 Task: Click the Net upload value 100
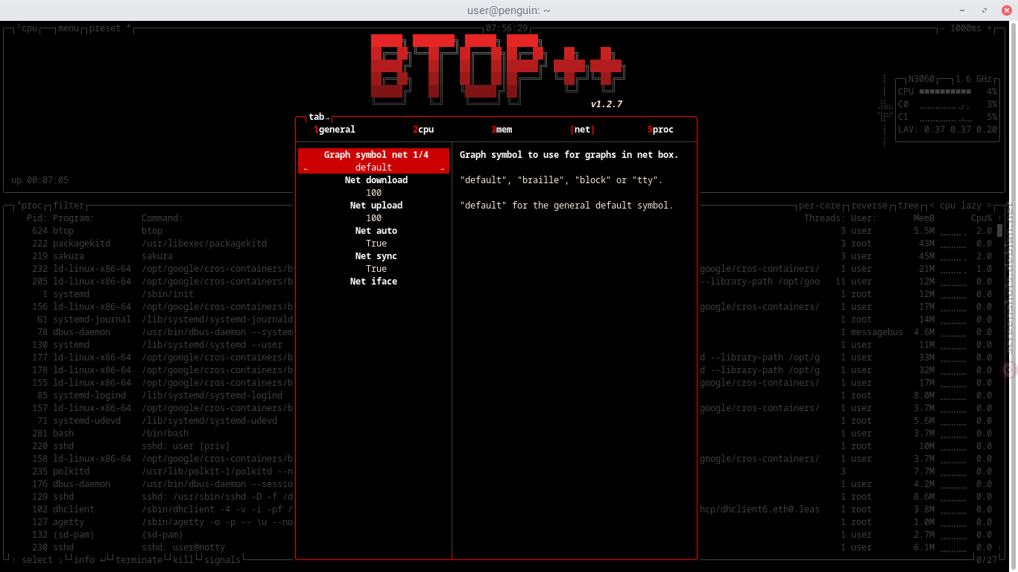[374, 218]
